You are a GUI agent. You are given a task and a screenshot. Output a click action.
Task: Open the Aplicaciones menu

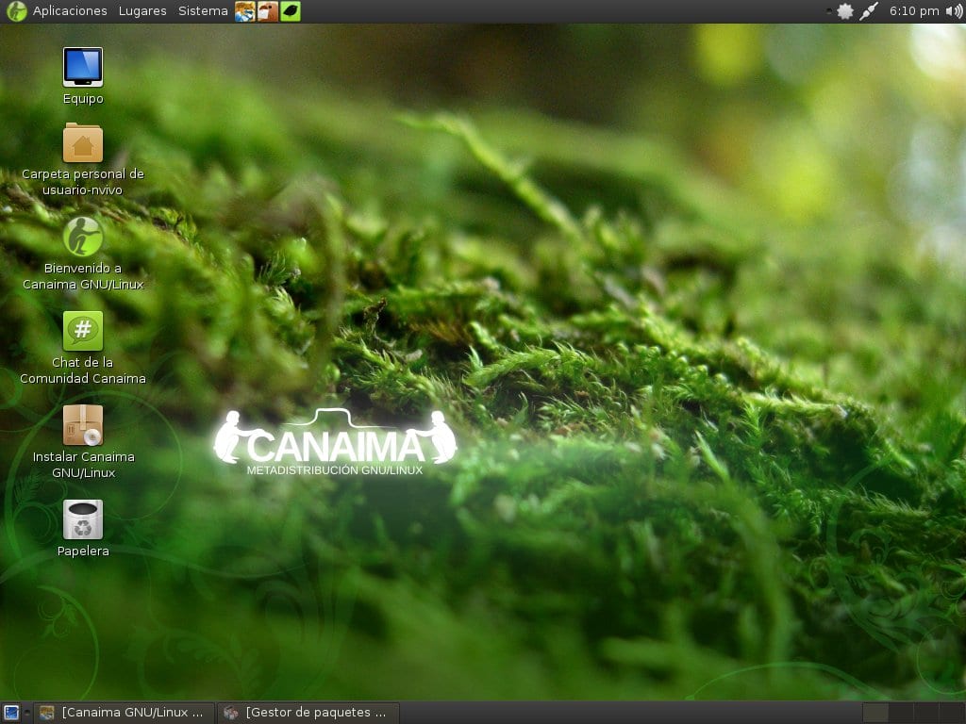click(x=69, y=11)
